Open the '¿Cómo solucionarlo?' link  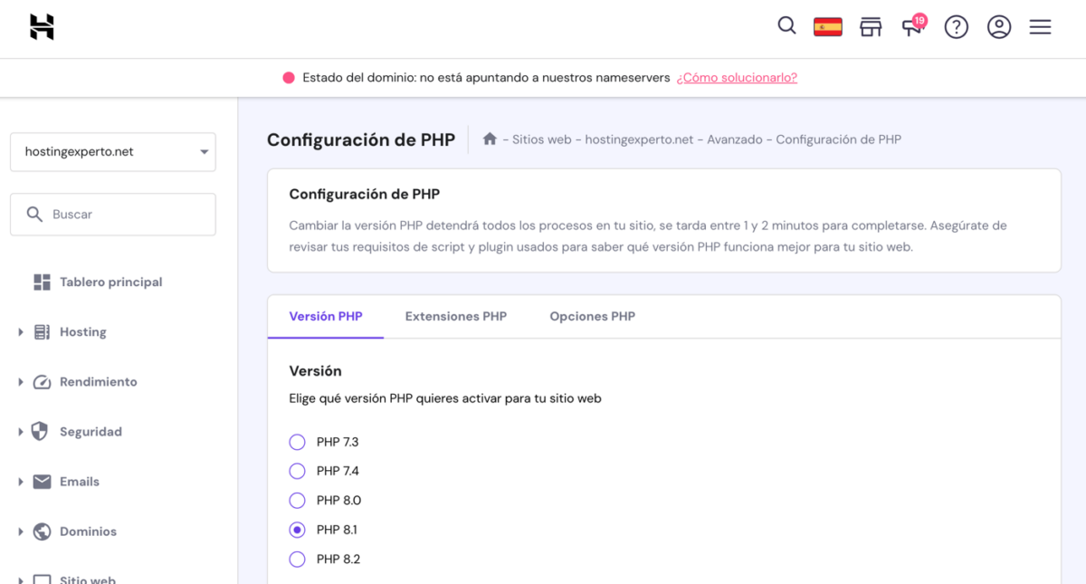(x=737, y=78)
